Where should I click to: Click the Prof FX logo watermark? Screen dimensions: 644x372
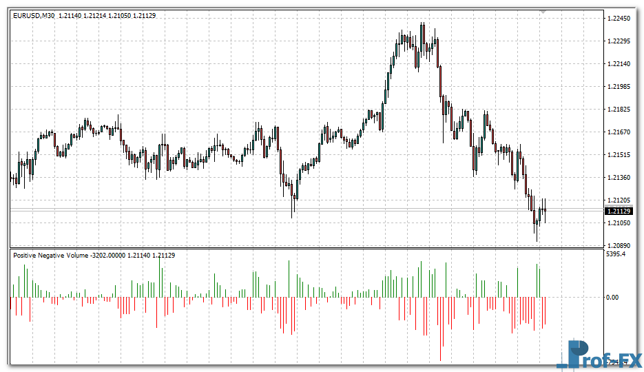click(599, 355)
